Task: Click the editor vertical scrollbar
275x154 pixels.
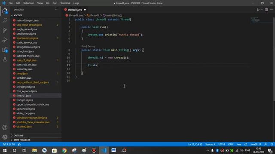Action: pyautogui.click(x=274, y=59)
